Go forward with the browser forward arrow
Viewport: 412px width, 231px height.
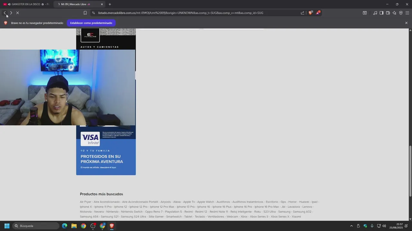(11, 13)
